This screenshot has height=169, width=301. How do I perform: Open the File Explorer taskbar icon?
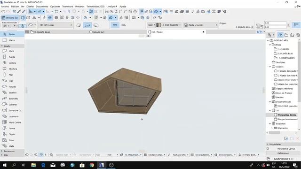33,165
